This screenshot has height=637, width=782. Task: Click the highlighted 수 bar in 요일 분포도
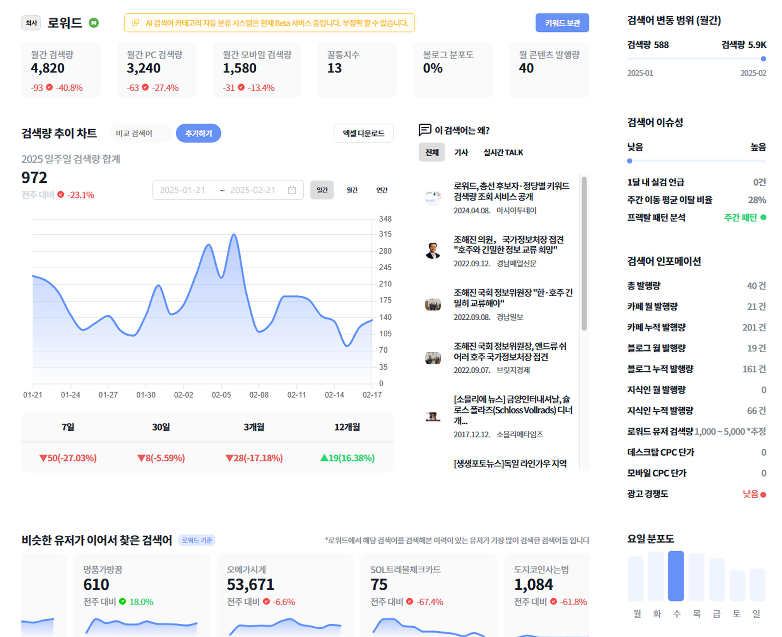tap(676, 576)
